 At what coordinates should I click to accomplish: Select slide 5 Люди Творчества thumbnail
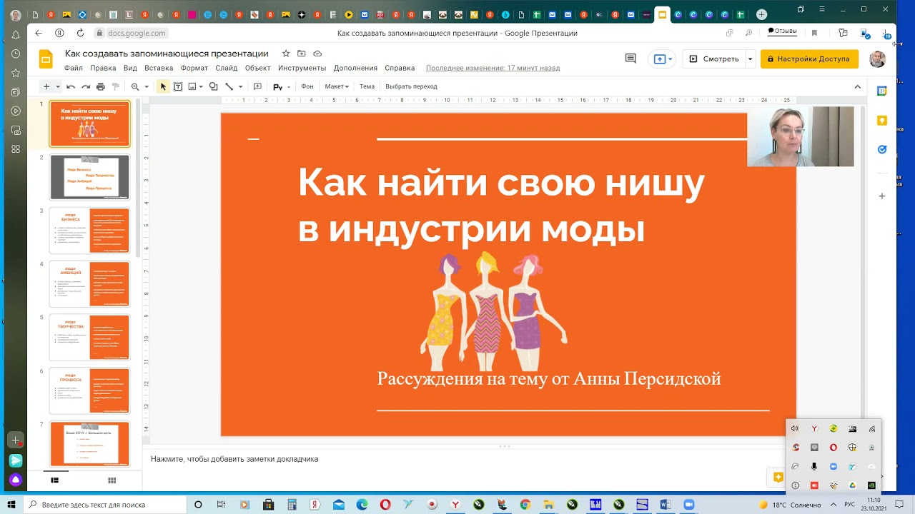[89, 338]
